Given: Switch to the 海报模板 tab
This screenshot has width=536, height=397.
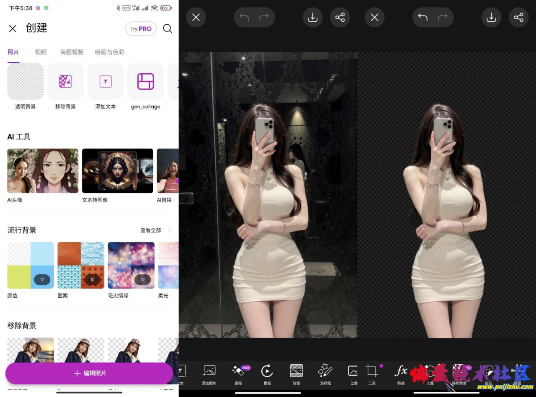Looking at the screenshot, I should click(x=72, y=52).
